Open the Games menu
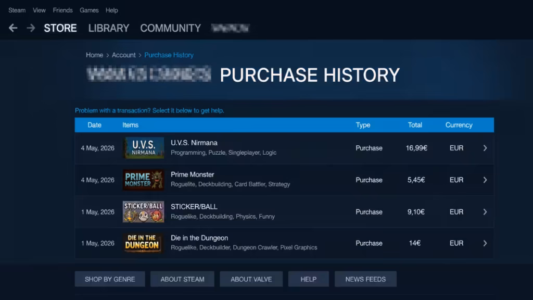Screen dimensions: 533x300 point(89,10)
